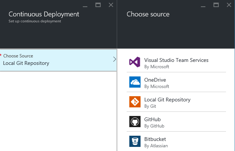
Task: Select GitHub text in source list
Action: tap(152, 119)
